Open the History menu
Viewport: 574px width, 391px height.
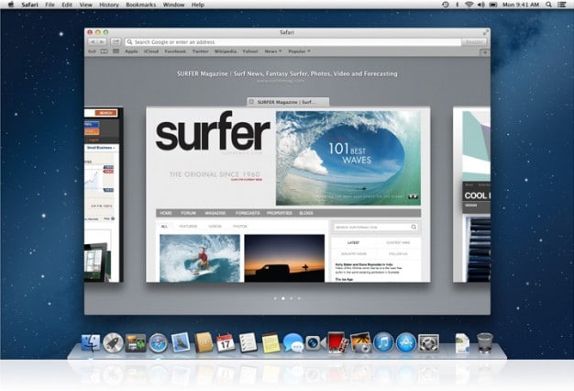click(109, 5)
